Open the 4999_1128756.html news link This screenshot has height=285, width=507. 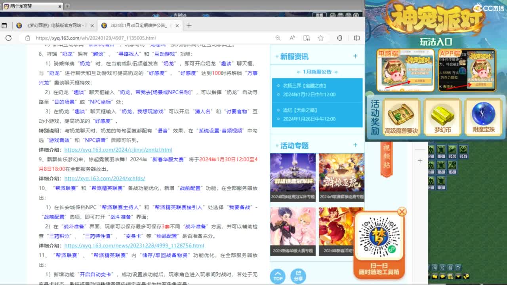click(134, 245)
